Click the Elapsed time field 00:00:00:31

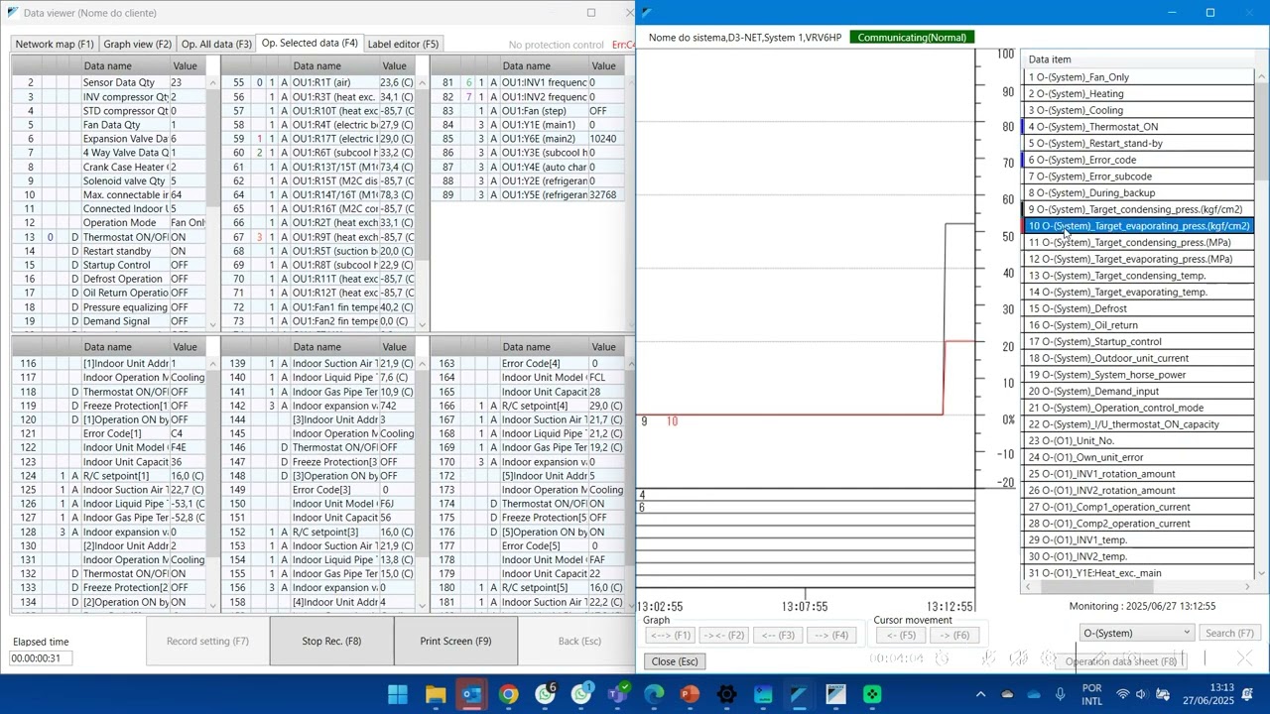coord(41,658)
